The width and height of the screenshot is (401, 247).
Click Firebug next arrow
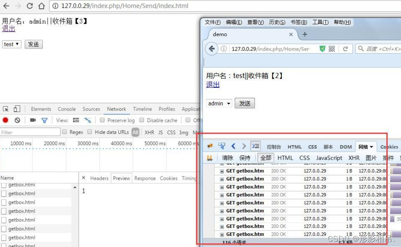(x=244, y=146)
